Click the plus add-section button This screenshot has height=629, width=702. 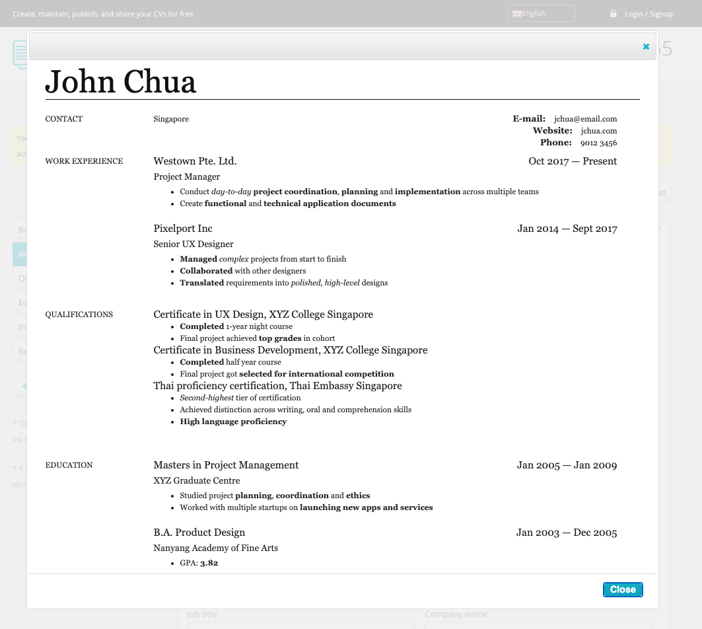(x=21, y=387)
